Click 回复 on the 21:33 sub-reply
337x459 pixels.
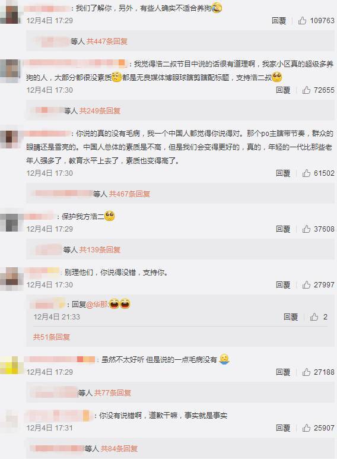point(291,316)
